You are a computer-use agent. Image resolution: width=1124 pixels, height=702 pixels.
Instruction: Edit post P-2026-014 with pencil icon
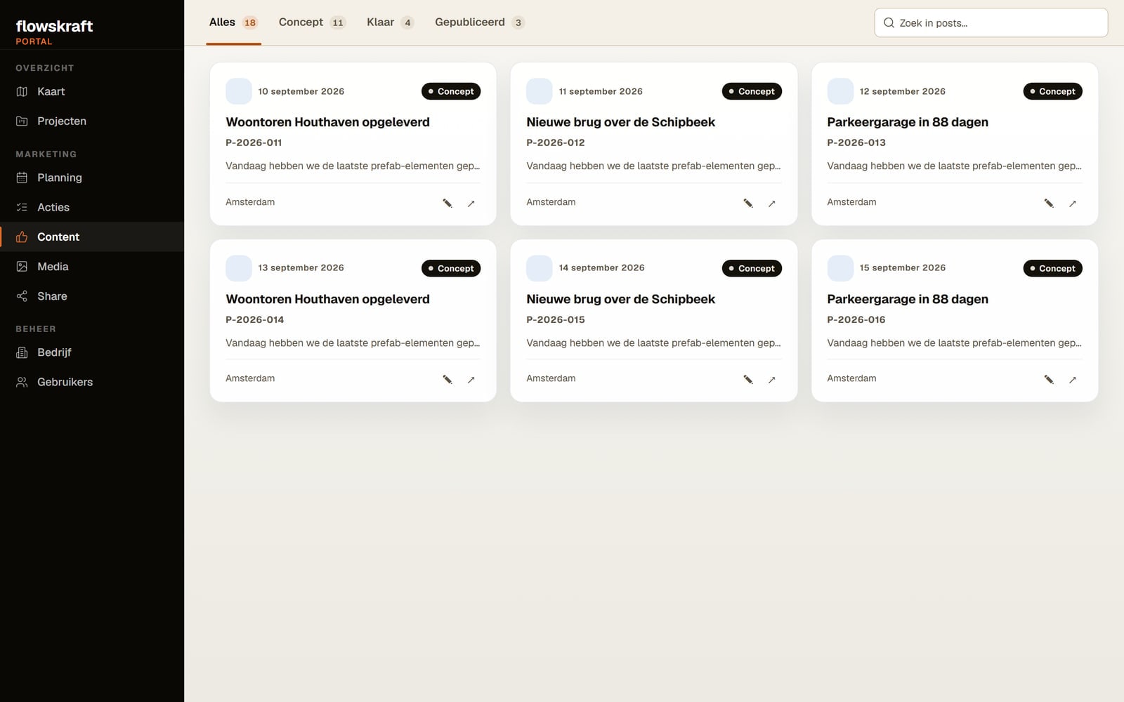click(x=447, y=379)
